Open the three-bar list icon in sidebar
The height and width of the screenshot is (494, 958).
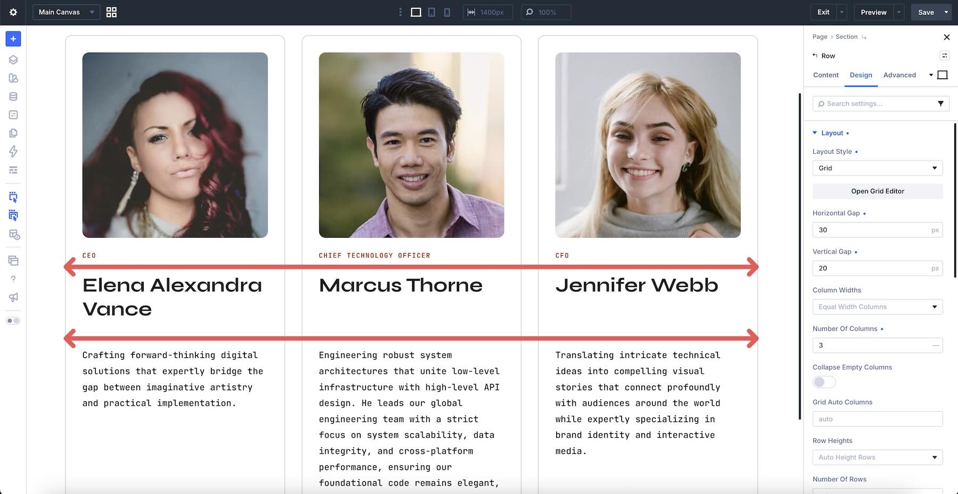(x=13, y=170)
